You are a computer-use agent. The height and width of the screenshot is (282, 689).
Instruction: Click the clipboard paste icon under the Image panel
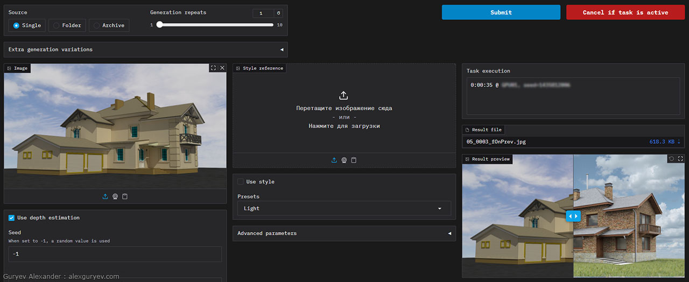click(125, 196)
